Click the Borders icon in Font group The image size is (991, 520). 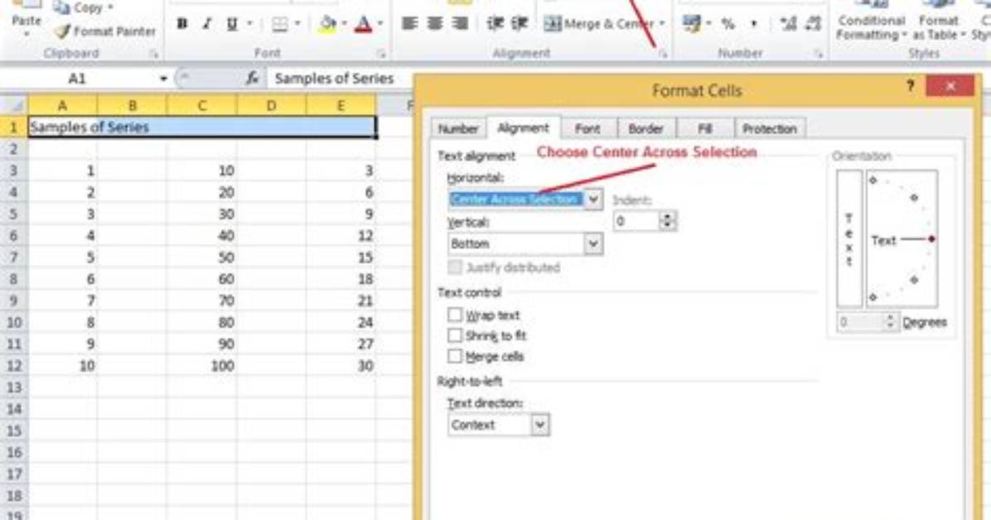279,24
